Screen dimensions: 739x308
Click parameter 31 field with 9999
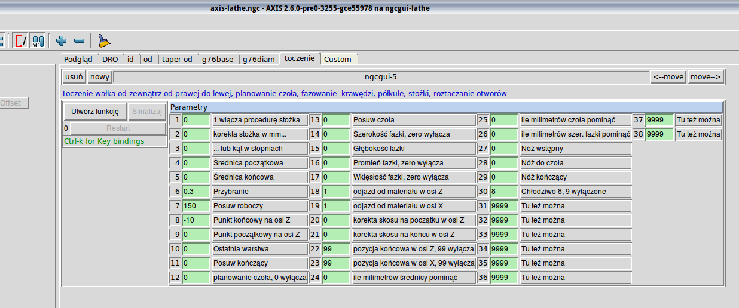[x=504, y=206]
